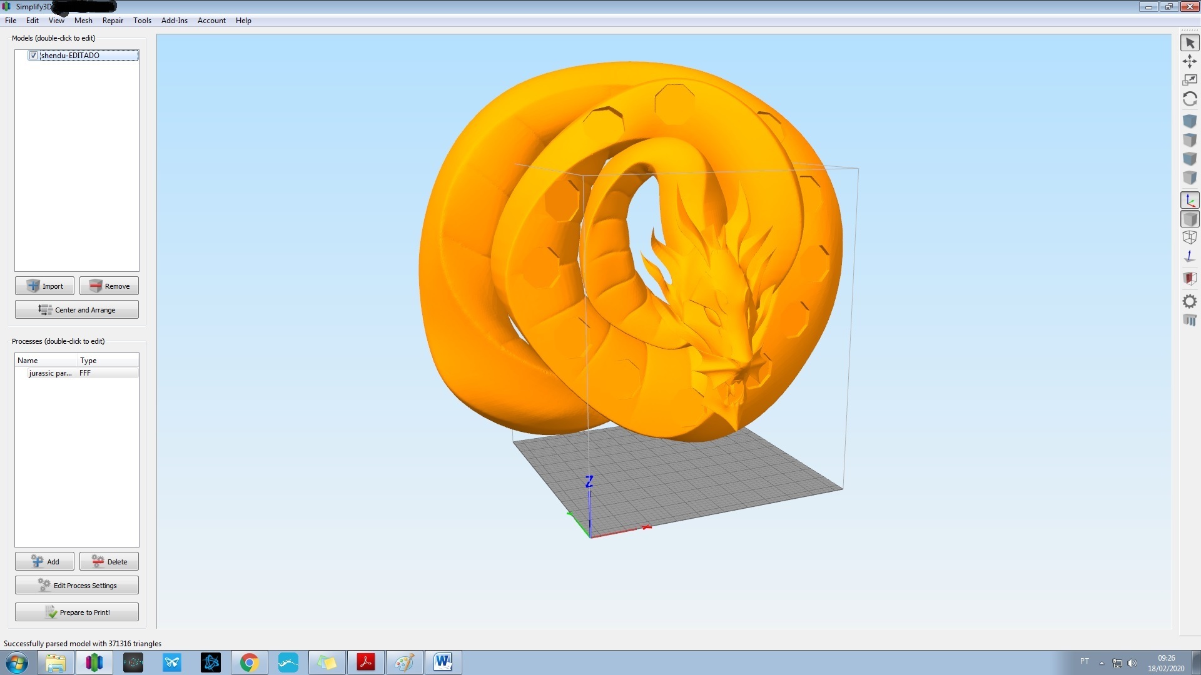Open the wireframe cube view mode

click(1190, 237)
